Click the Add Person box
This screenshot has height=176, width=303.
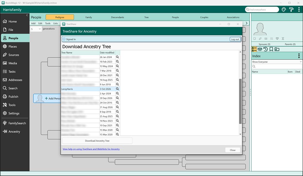pos(47,98)
